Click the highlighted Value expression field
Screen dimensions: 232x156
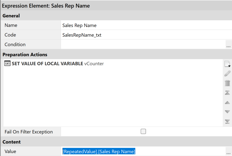99,151
